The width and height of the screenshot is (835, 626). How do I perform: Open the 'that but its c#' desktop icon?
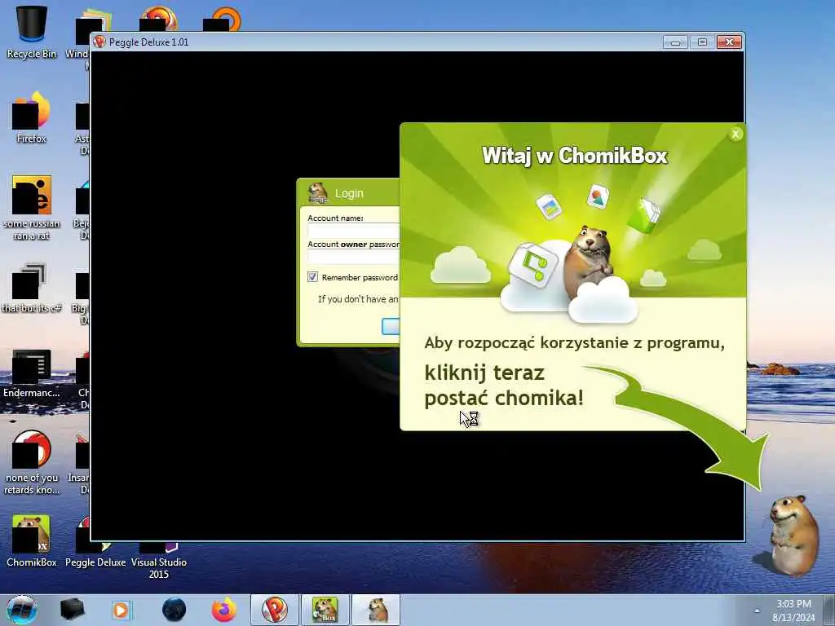point(32,288)
